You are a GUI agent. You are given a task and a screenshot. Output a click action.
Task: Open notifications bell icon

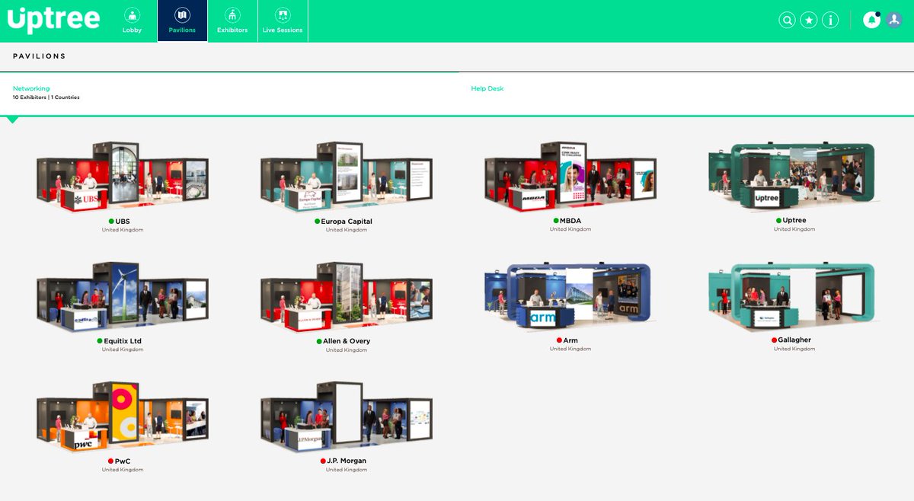[871, 21]
